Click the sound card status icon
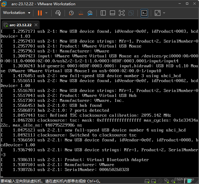 pyautogui.click(x=173, y=181)
